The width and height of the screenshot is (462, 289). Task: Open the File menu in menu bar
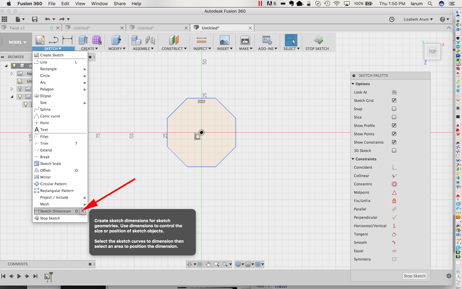coord(52,4)
